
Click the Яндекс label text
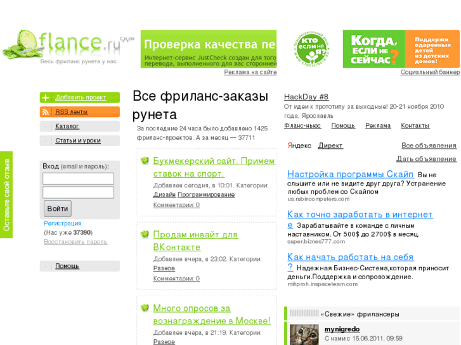(299, 146)
